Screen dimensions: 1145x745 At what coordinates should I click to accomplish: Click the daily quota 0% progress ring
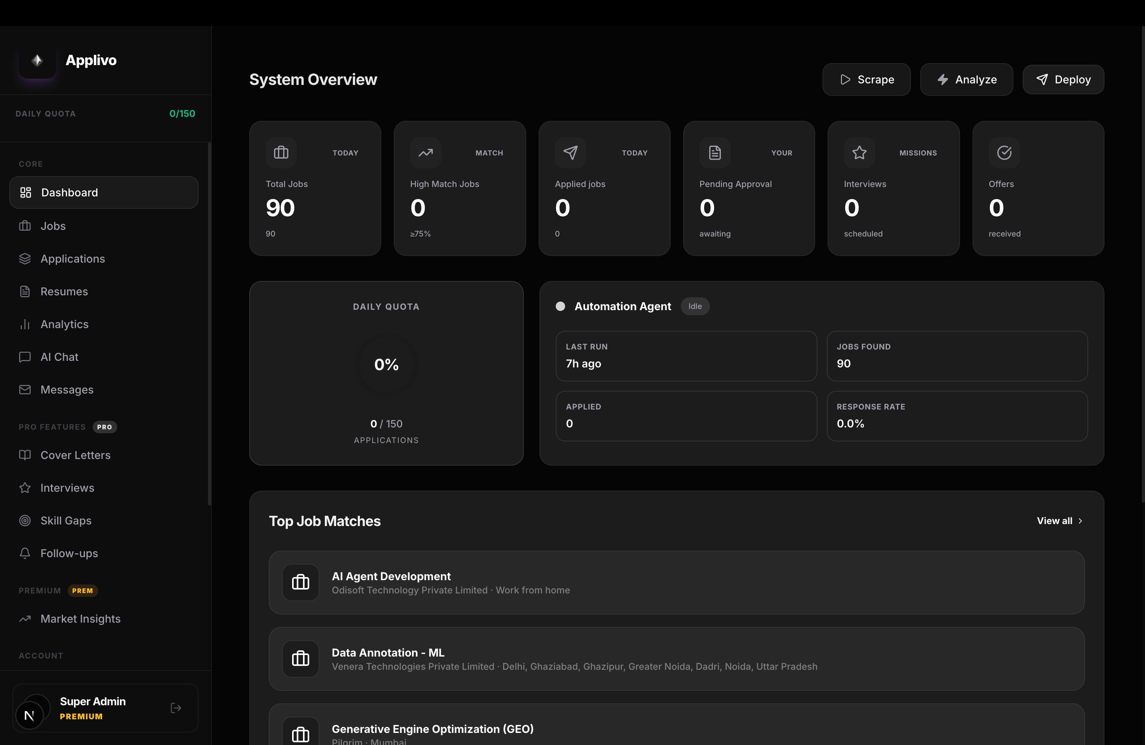click(x=386, y=364)
